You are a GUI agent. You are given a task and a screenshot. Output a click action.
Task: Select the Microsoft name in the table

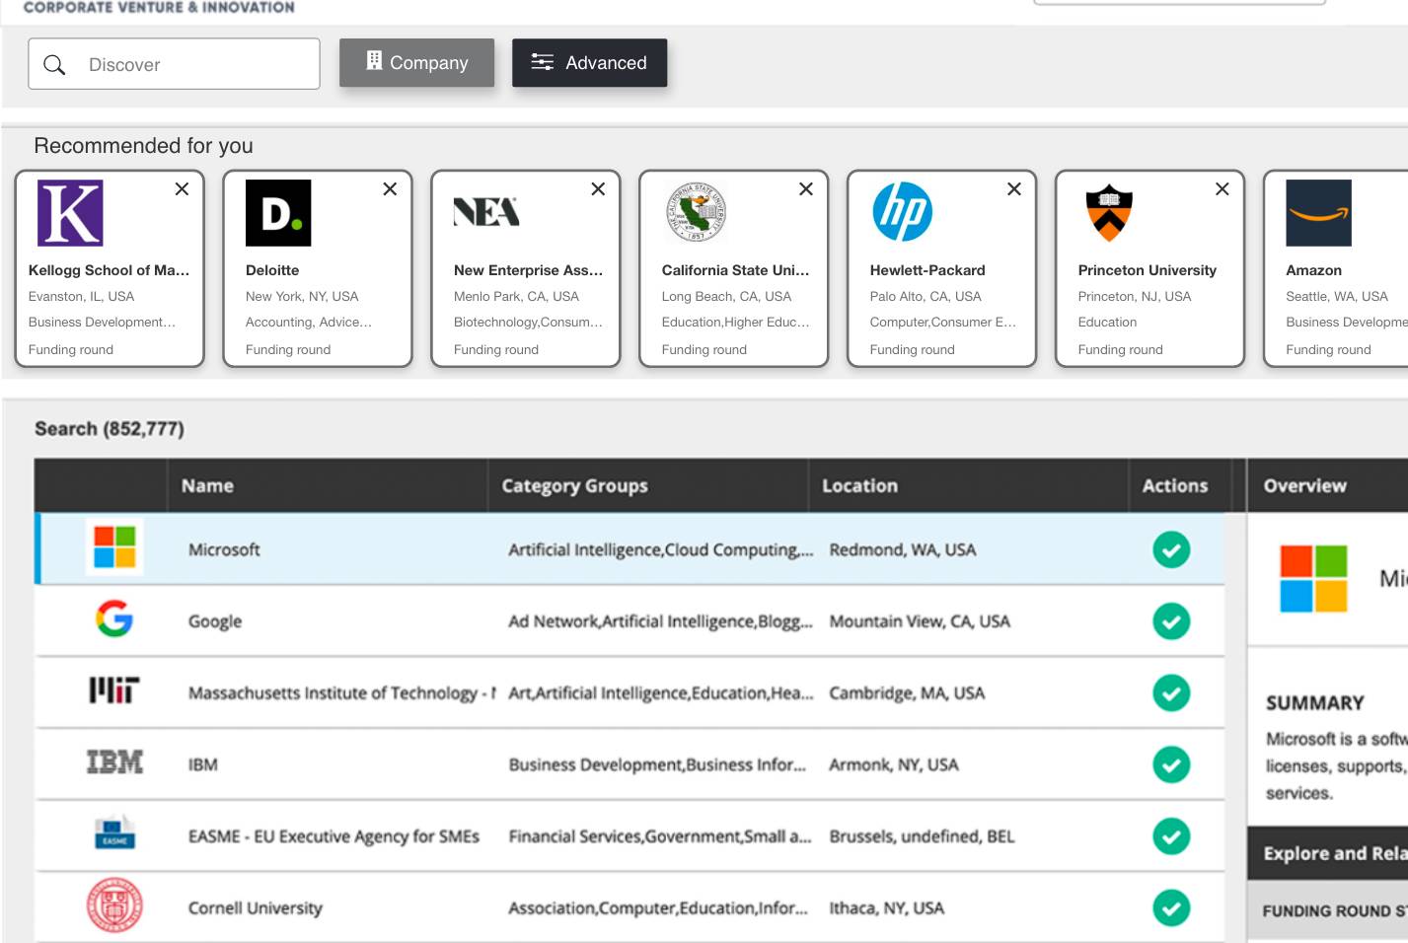coord(224,549)
